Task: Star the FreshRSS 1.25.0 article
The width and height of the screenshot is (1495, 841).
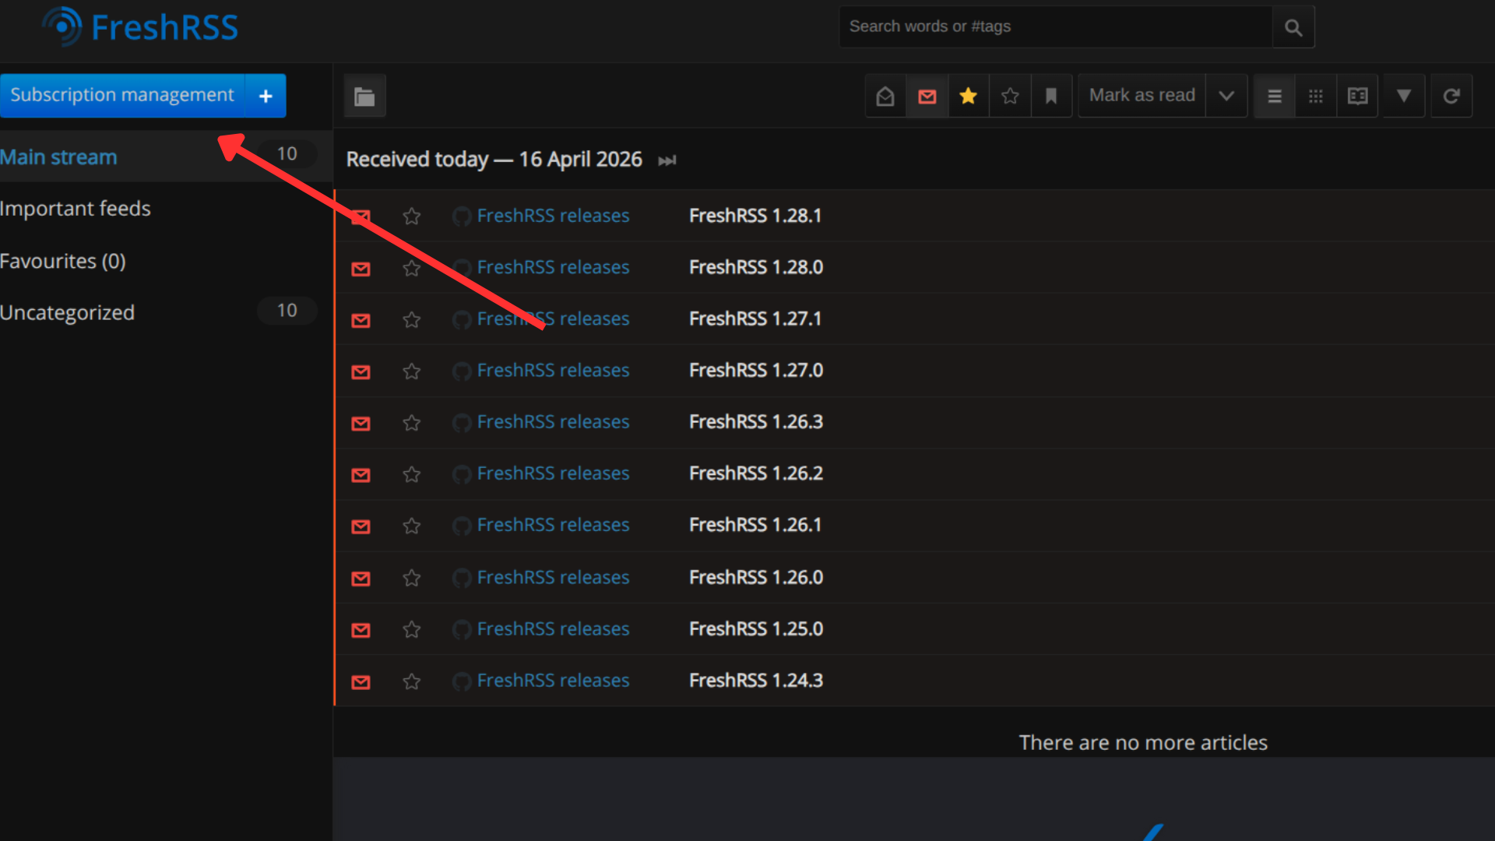Action: [412, 628]
